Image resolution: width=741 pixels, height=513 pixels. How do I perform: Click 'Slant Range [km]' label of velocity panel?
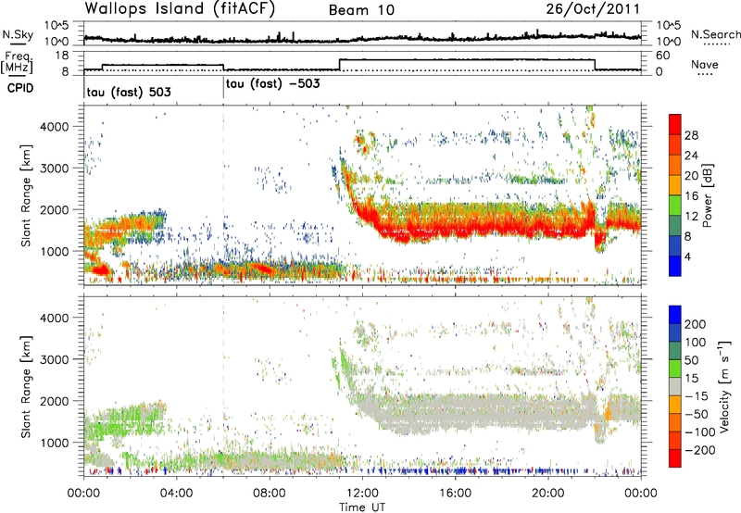(x=26, y=386)
